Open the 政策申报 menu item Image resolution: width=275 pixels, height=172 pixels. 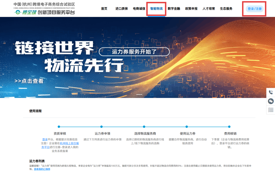point(191,9)
